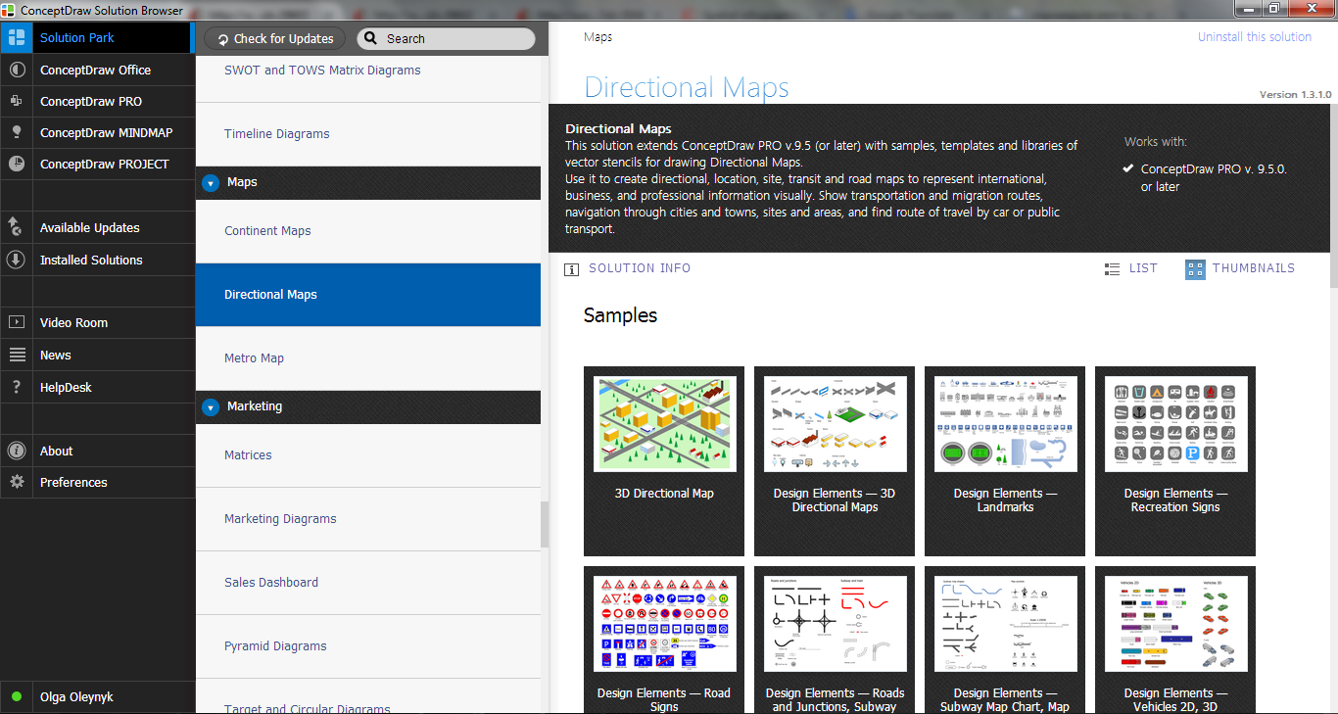Show Installed Solutions
This screenshot has height=714, width=1338.
coord(98,260)
